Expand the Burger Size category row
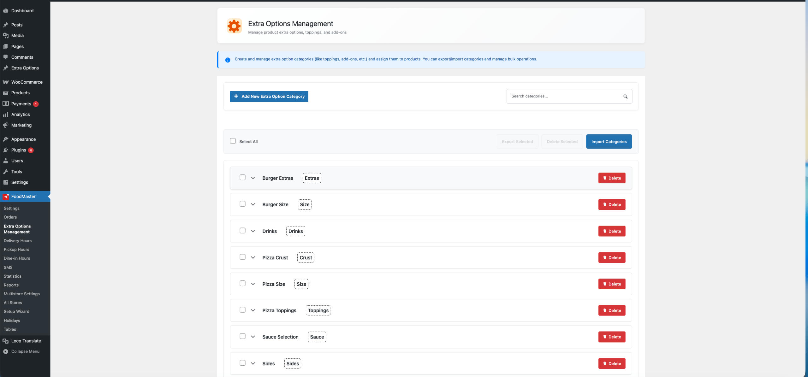 252,204
